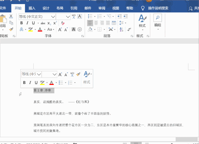
Task: Toggle Italic in the ribbon font group
Action: [27, 23]
